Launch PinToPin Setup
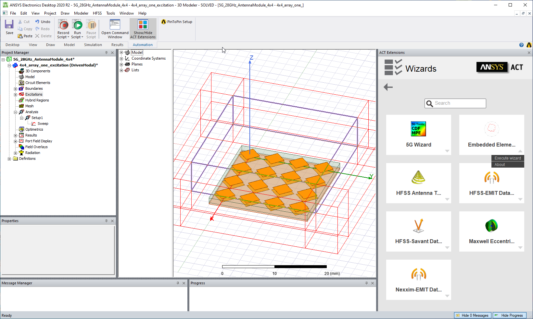533x319 pixels. pos(177,22)
